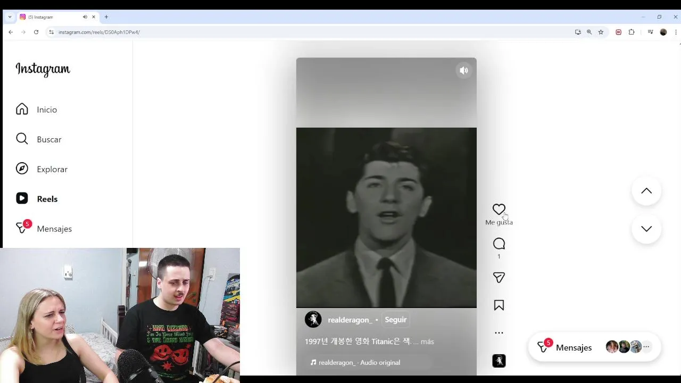Image resolution: width=681 pixels, height=383 pixels.
Task: Open Buscar in the sidebar
Action: pyautogui.click(x=38, y=139)
